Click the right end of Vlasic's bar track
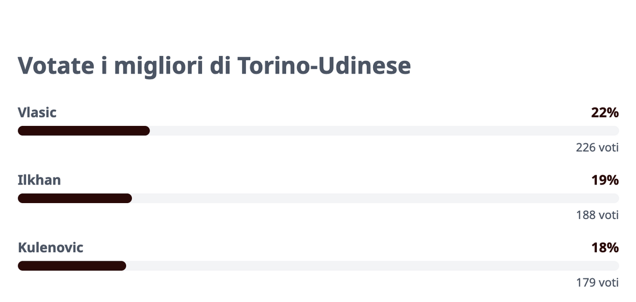This screenshot has width=636, height=302. click(x=615, y=131)
